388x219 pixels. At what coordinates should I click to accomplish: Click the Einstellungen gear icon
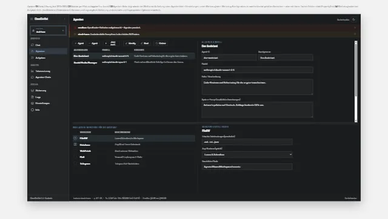click(32, 103)
